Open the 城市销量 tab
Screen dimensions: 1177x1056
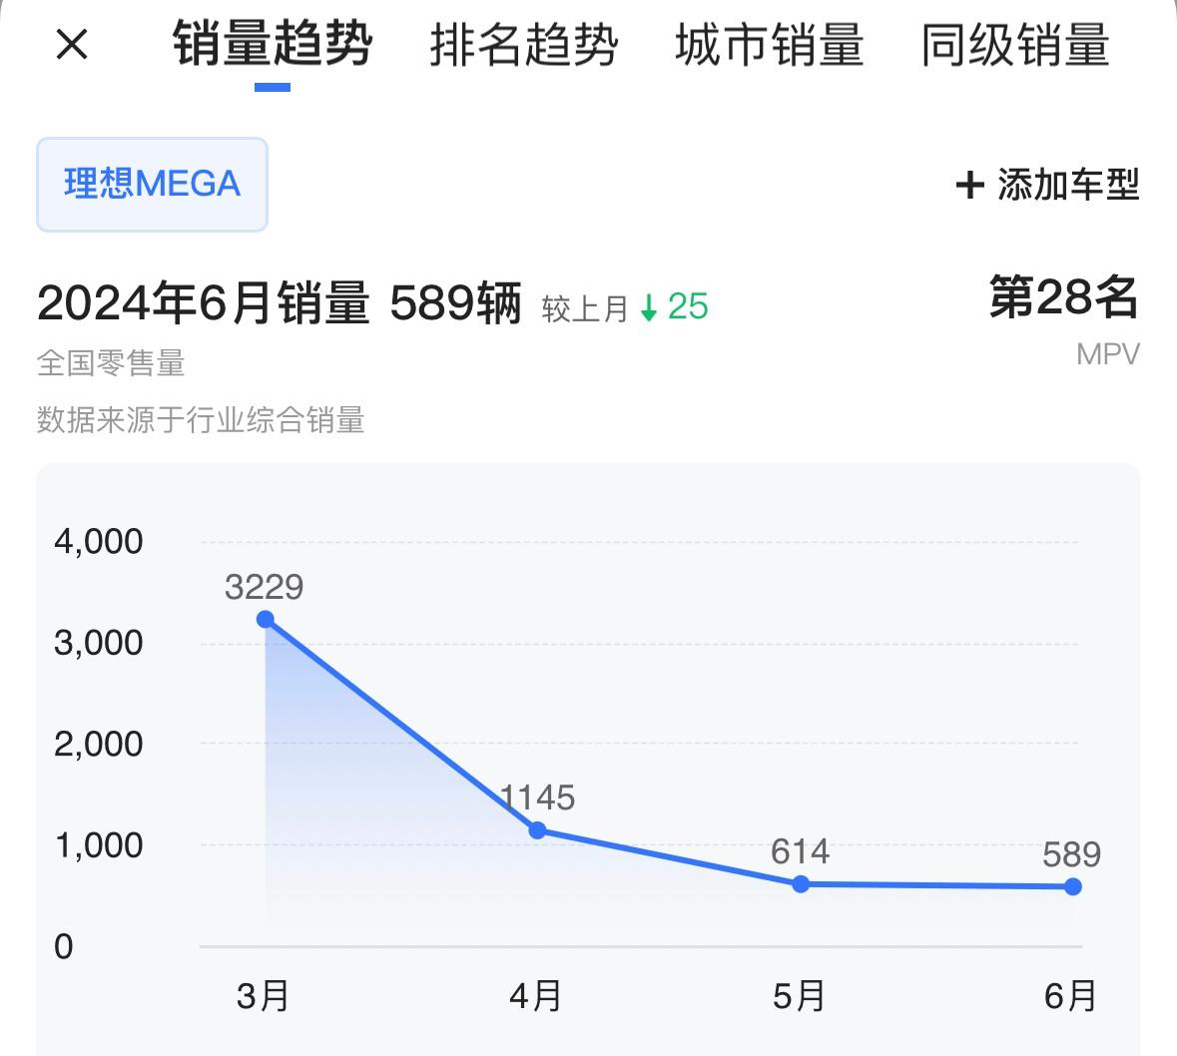(769, 46)
